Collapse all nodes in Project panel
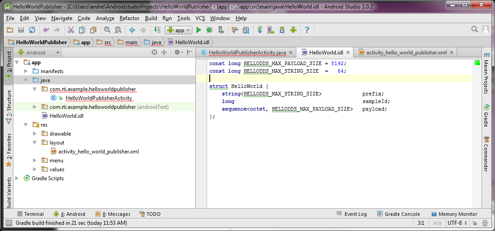Screen dimensions: 495x231 pyautogui.click(x=164, y=52)
